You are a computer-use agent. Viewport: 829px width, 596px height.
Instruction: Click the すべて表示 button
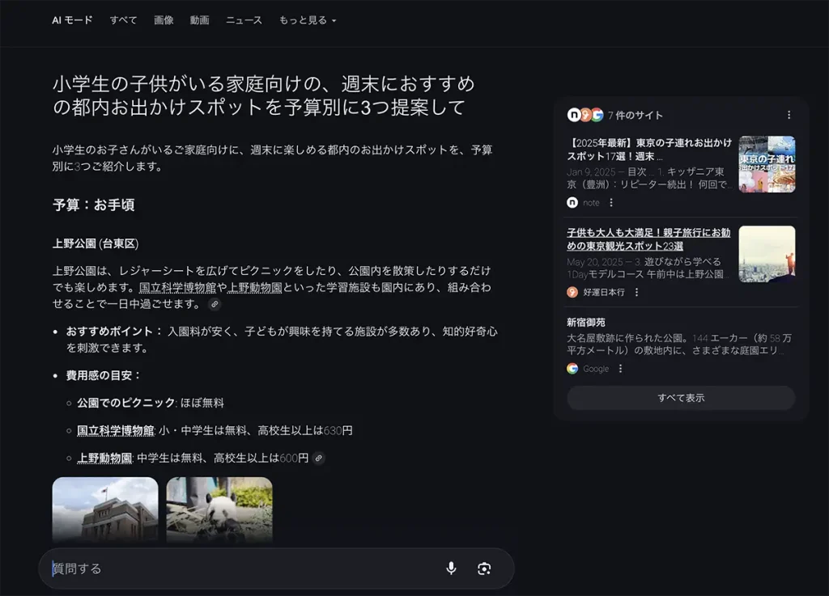tap(681, 398)
